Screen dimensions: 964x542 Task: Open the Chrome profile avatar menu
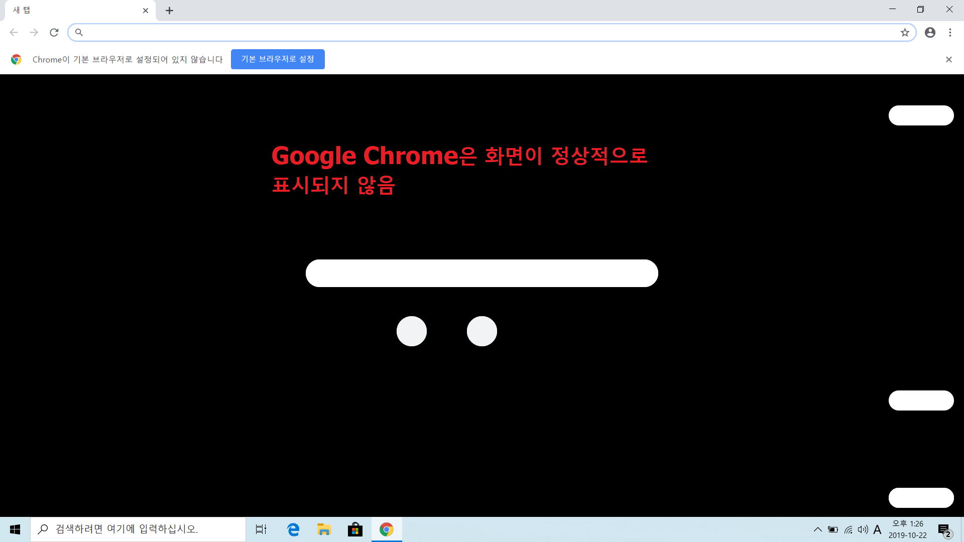930,33
